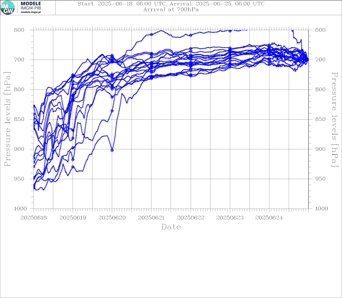The image size is (342, 298).
Task: Click the x-axis label 20250624
Action: click(x=269, y=218)
